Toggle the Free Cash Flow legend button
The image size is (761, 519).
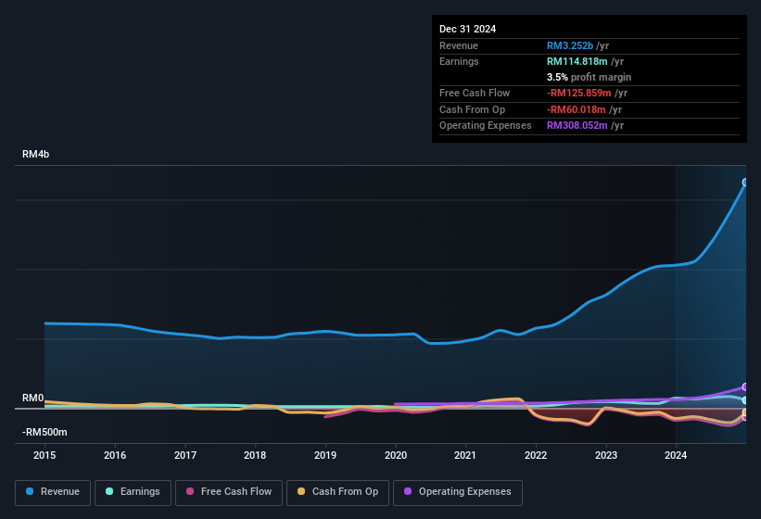(x=229, y=492)
